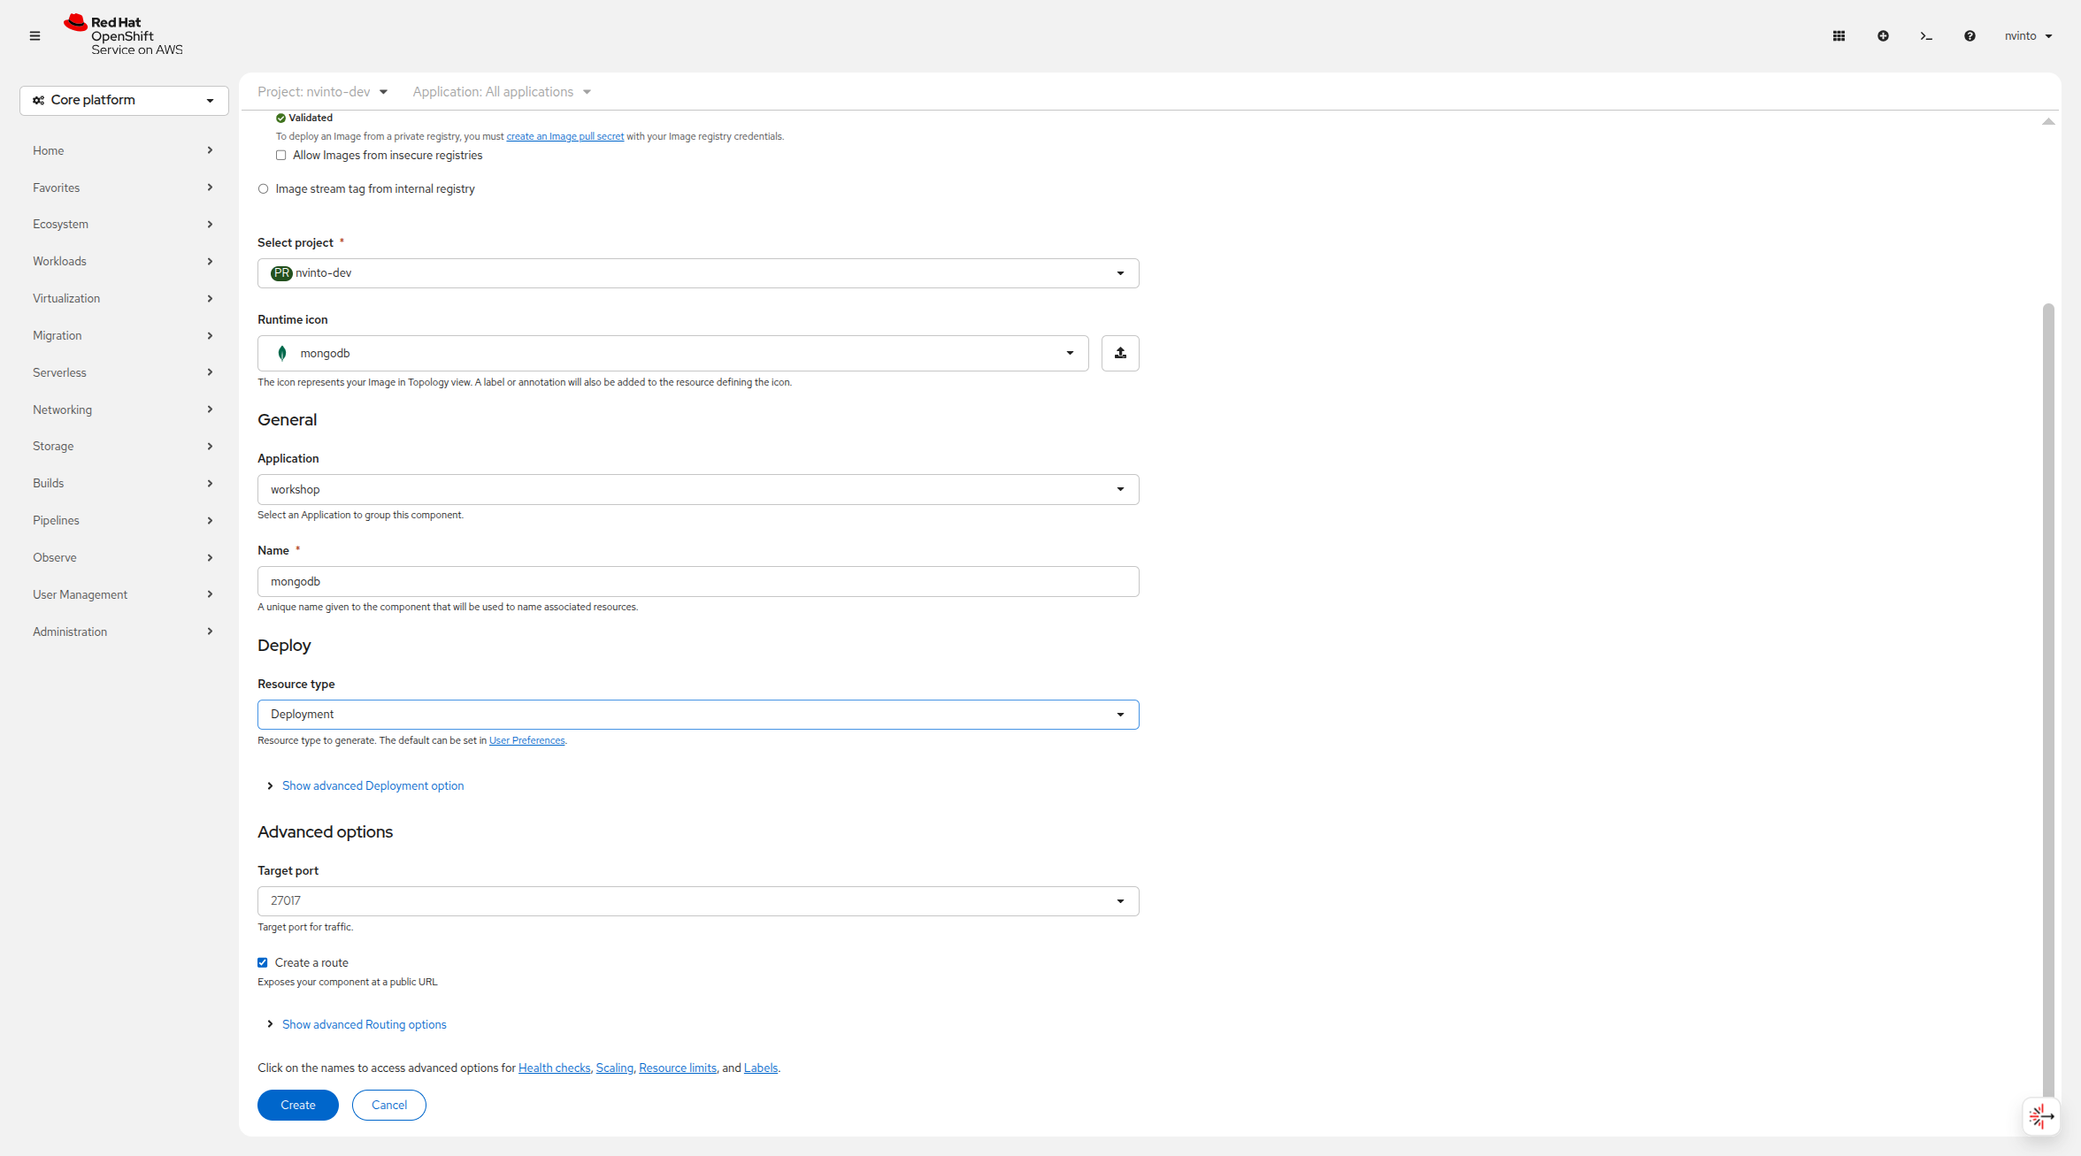Open Labels advanced options
The height and width of the screenshot is (1156, 2081).
coord(761,1068)
